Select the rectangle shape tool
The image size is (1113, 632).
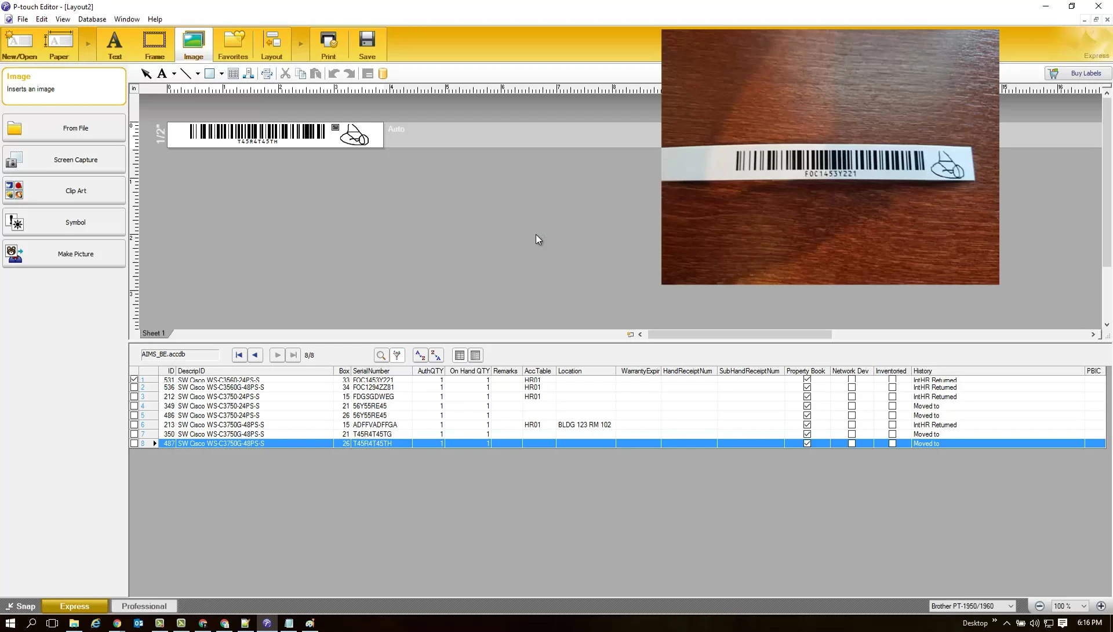coord(210,74)
